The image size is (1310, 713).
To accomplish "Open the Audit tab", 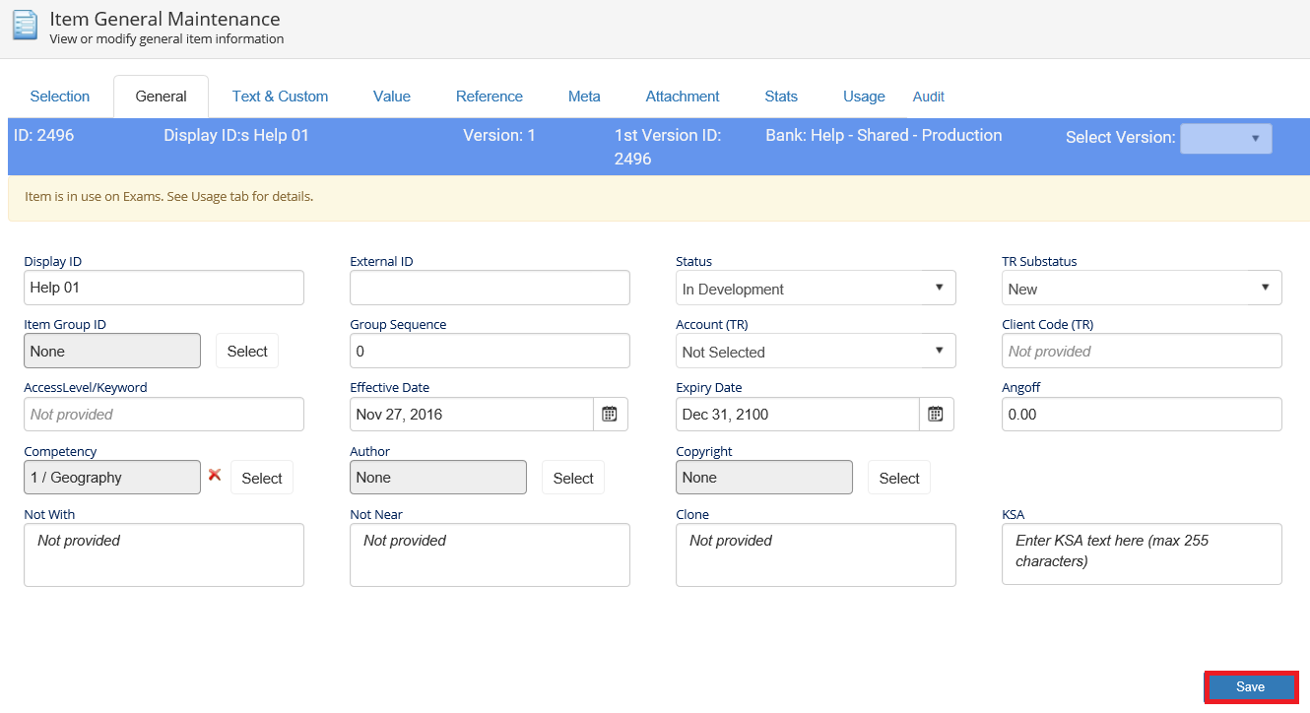I will point(928,97).
